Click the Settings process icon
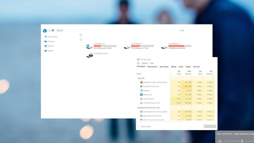 (x=141, y=95)
